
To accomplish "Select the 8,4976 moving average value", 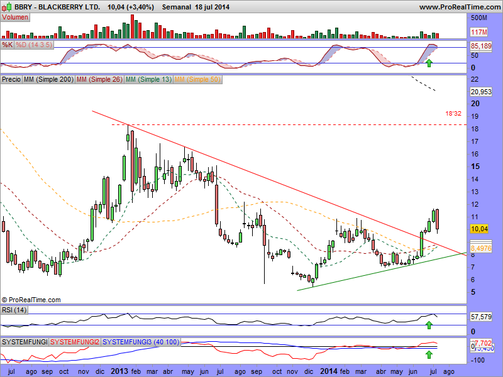I will (481, 248).
